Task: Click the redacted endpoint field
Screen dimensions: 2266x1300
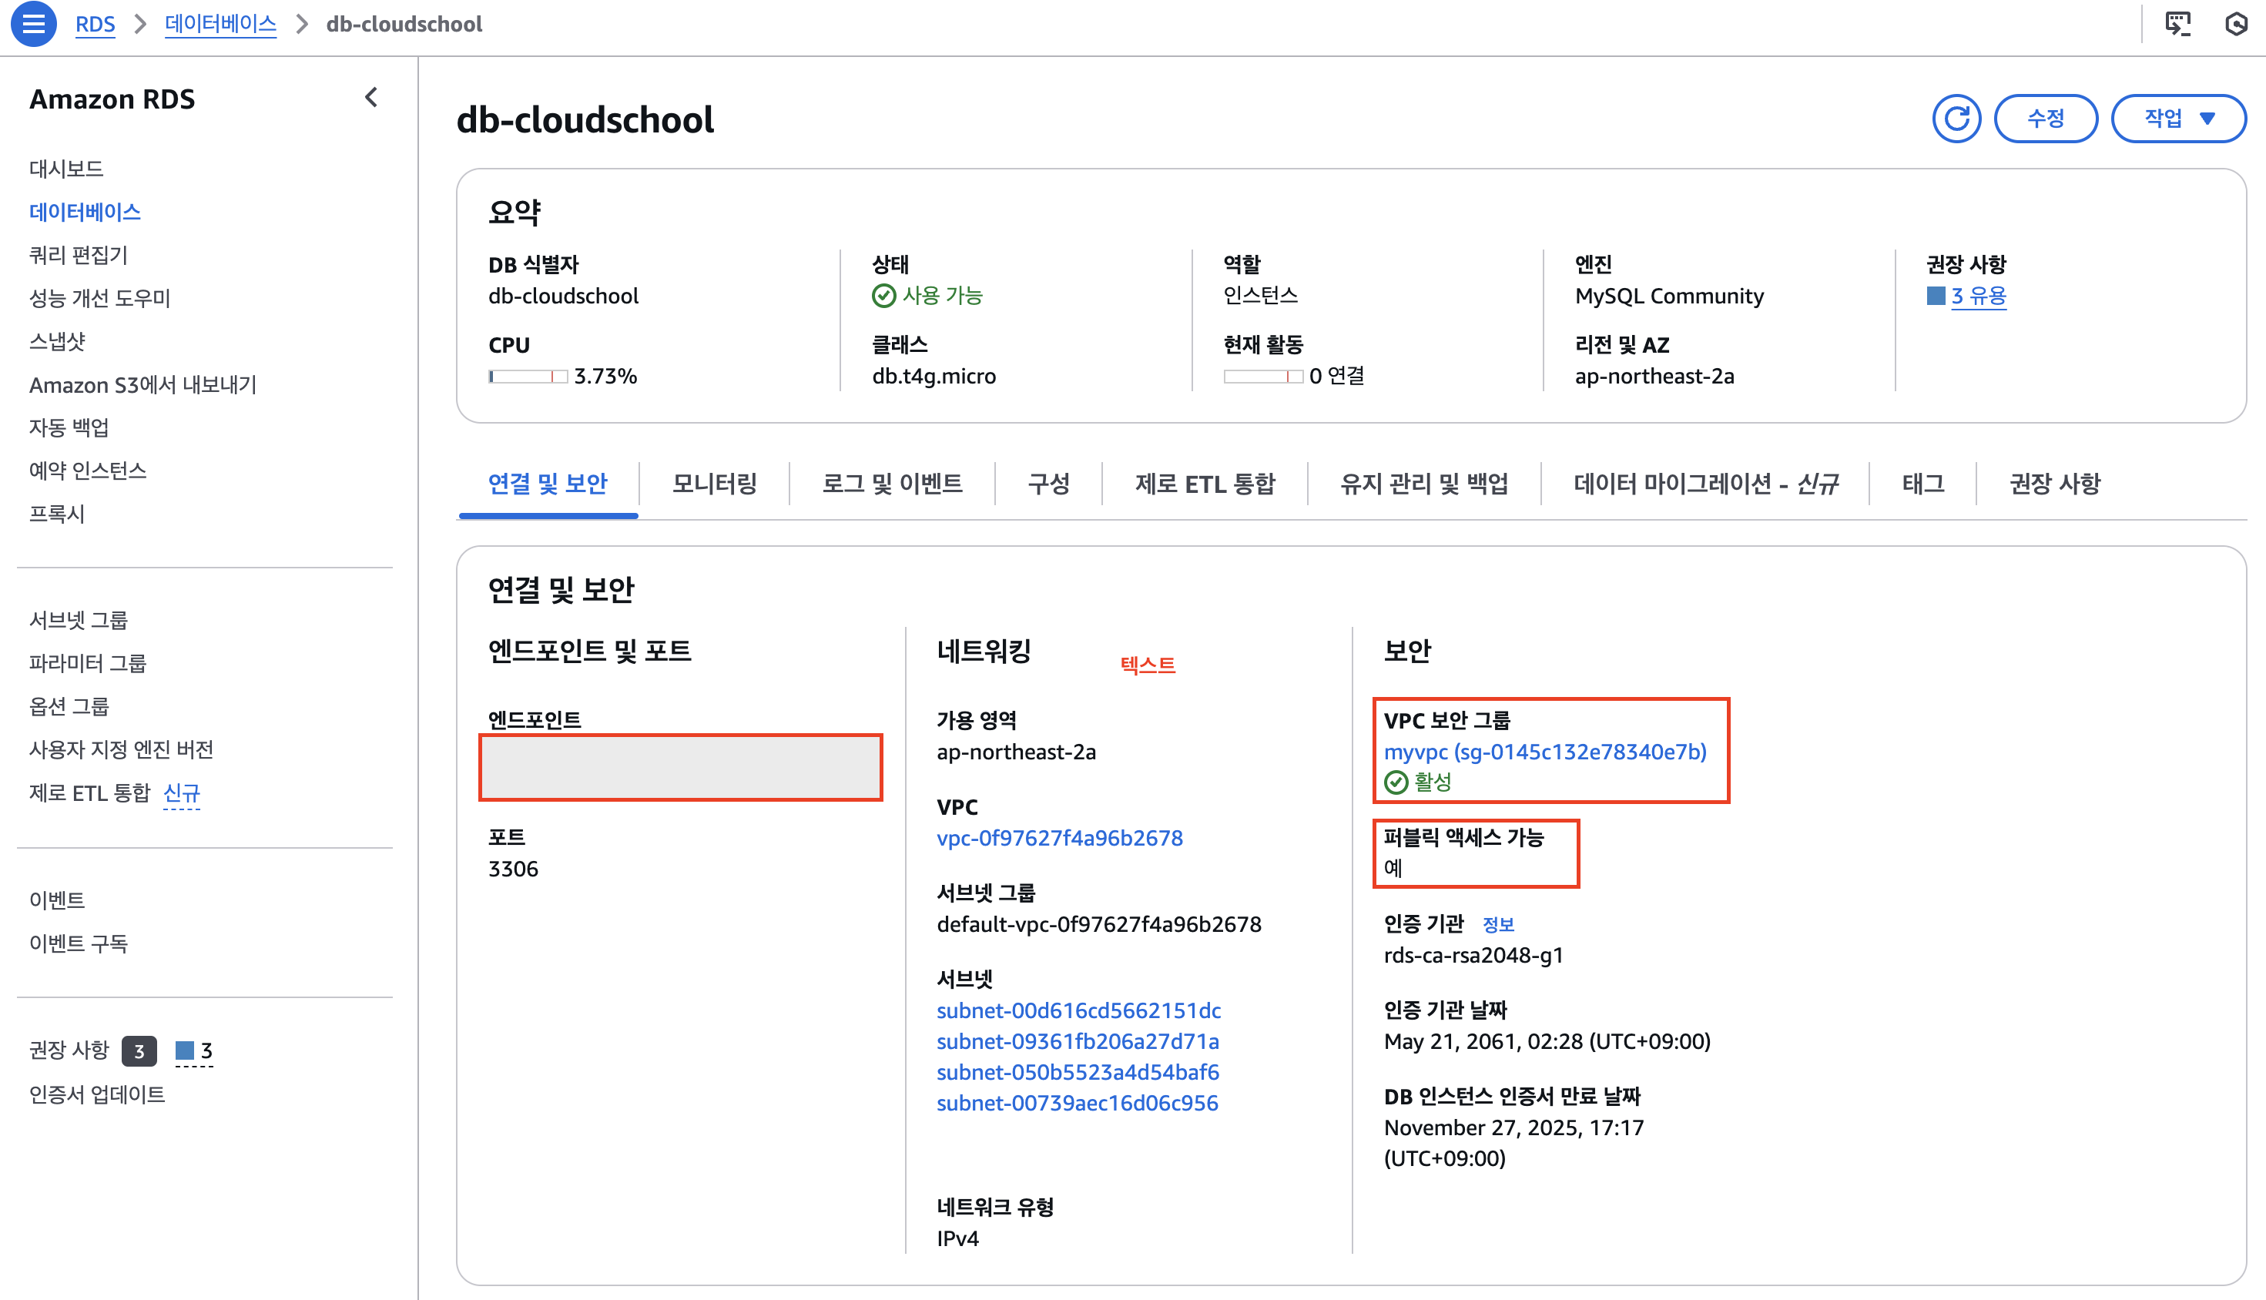Action: pyautogui.click(x=680, y=767)
